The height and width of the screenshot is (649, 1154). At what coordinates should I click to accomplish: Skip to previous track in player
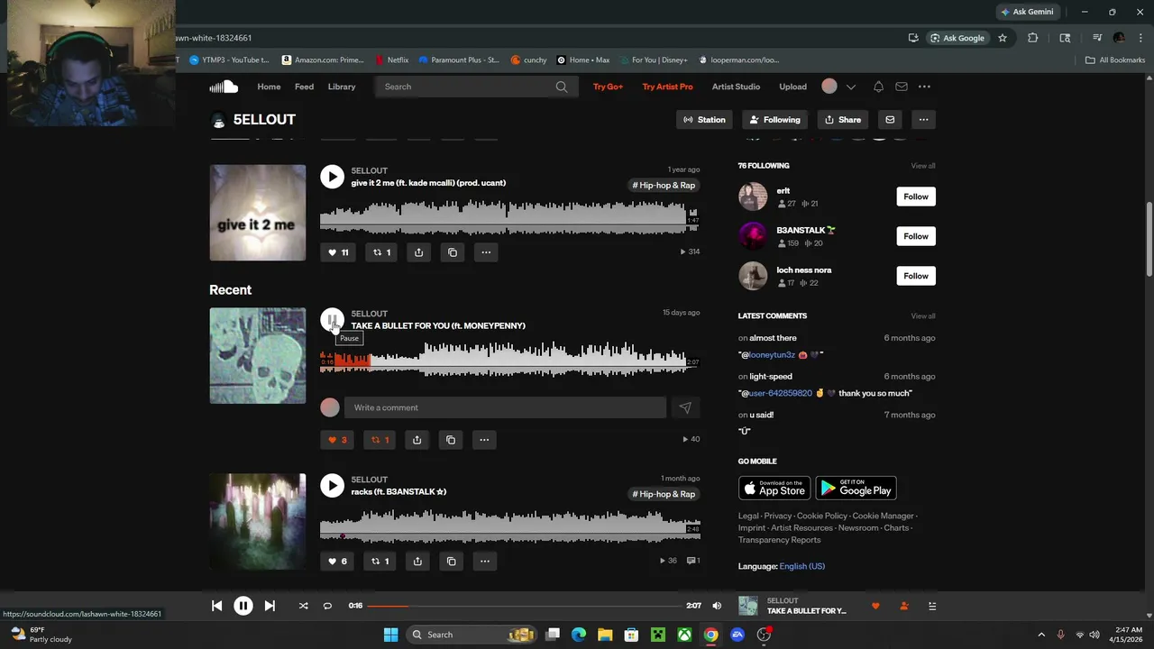216,606
